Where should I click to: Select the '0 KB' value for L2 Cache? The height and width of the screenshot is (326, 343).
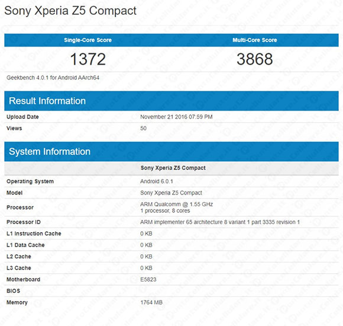[146, 257]
